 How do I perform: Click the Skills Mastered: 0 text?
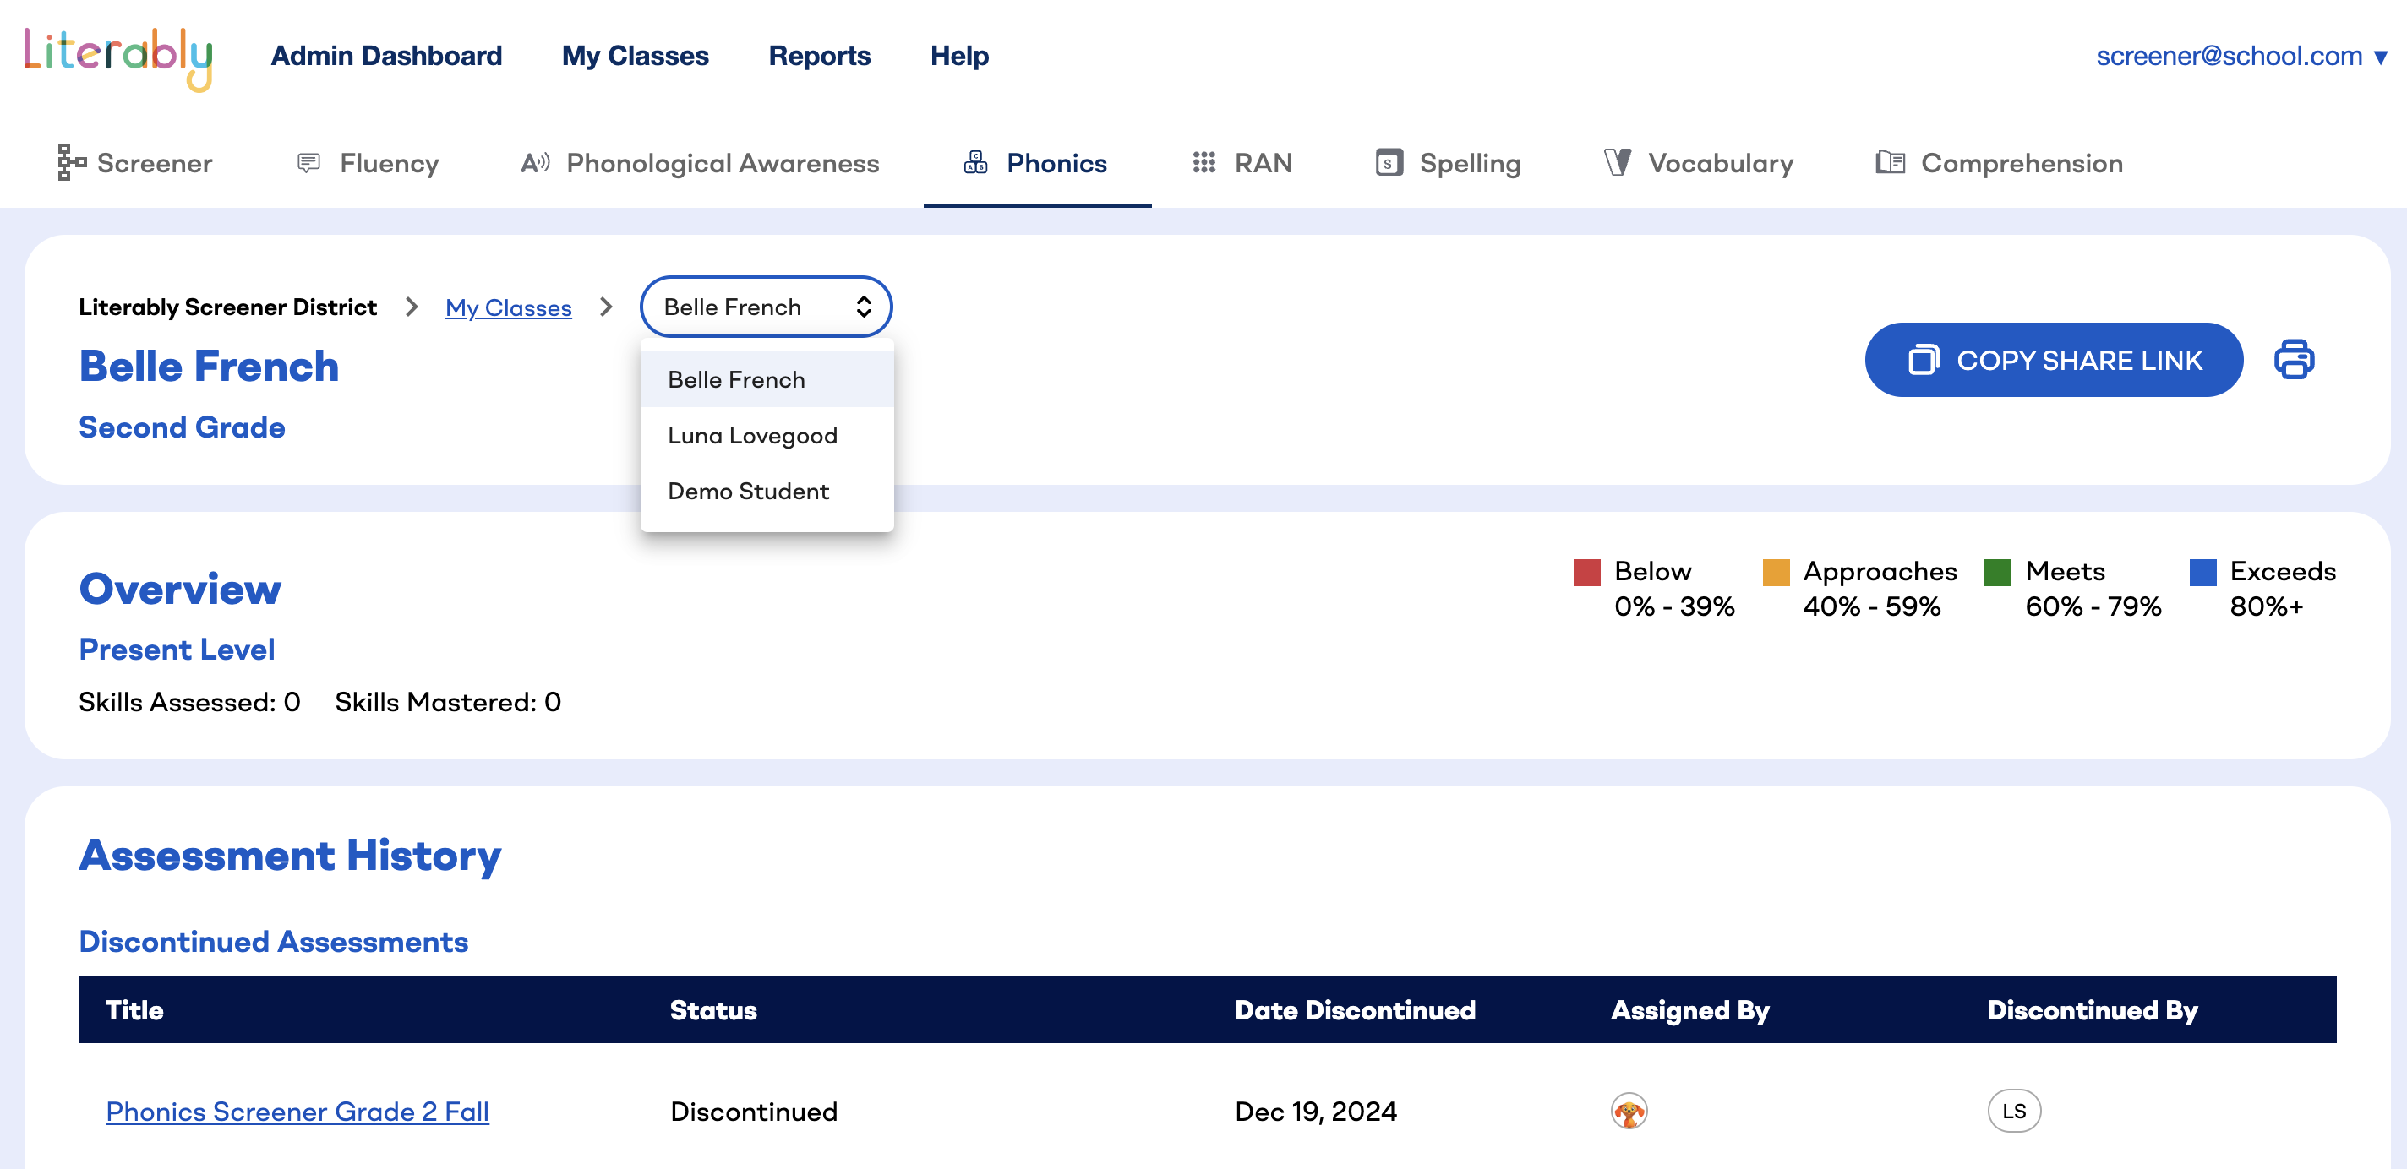click(448, 702)
